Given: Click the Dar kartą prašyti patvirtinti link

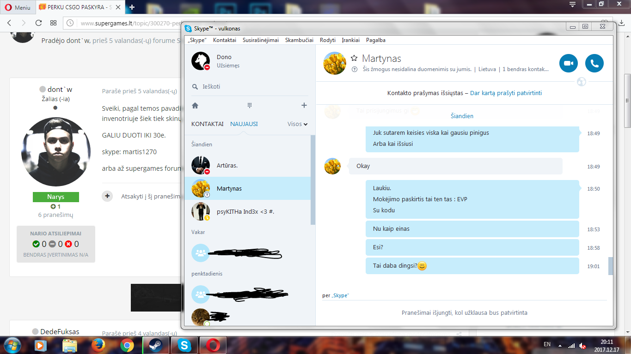Looking at the screenshot, I should [x=506, y=93].
